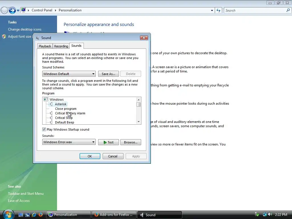292x219 pixels.
Task: Click the Save As... button
Action: click(108, 74)
